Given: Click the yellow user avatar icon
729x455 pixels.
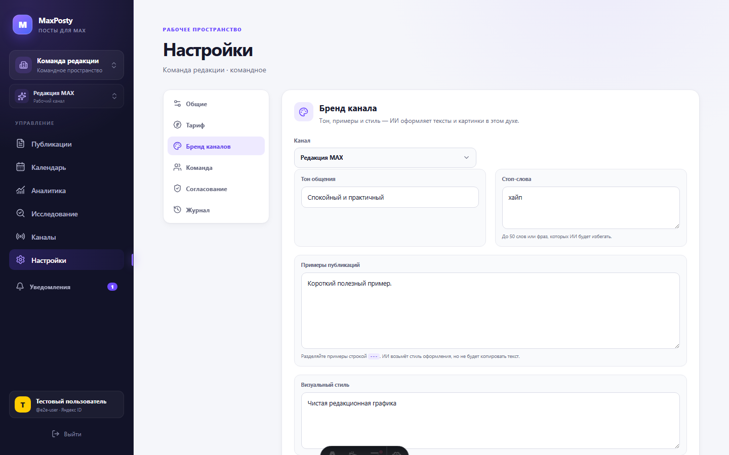Looking at the screenshot, I should 23,404.
